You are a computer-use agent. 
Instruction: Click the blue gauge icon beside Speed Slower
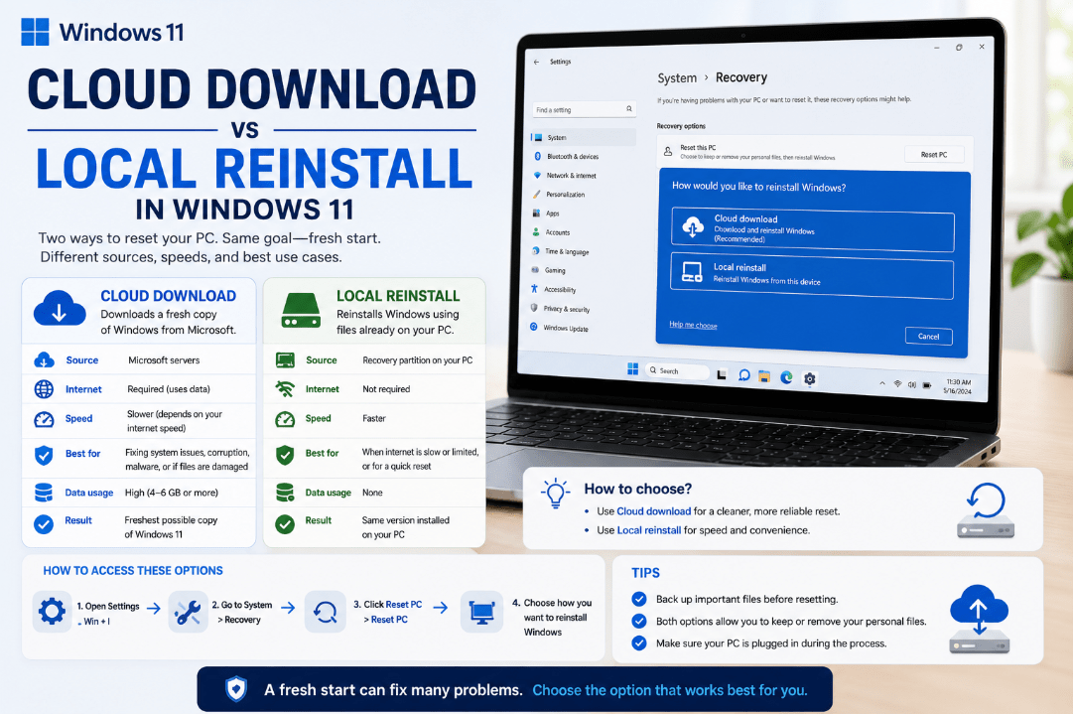click(x=44, y=419)
